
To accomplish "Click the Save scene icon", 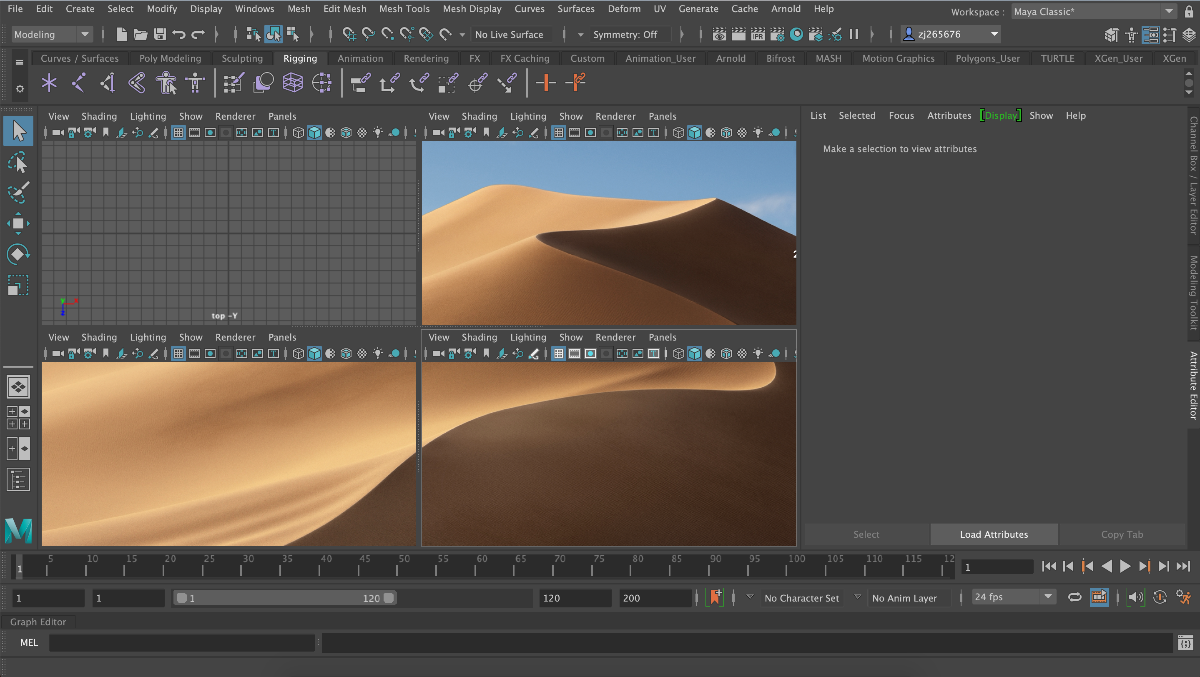I will point(160,35).
